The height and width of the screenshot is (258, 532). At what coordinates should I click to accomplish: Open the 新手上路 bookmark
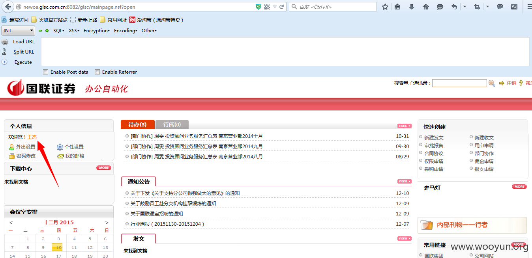84,20
